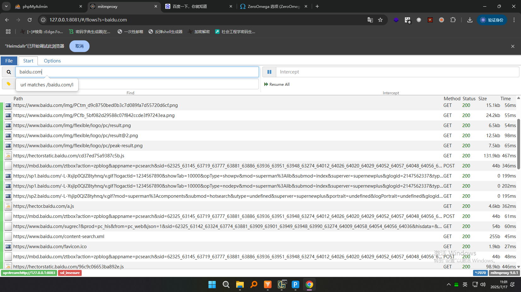Image resolution: width=521 pixels, height=292 pixels.
Task: Open taskbar Search icon
Action: click(x=226, y=285)
